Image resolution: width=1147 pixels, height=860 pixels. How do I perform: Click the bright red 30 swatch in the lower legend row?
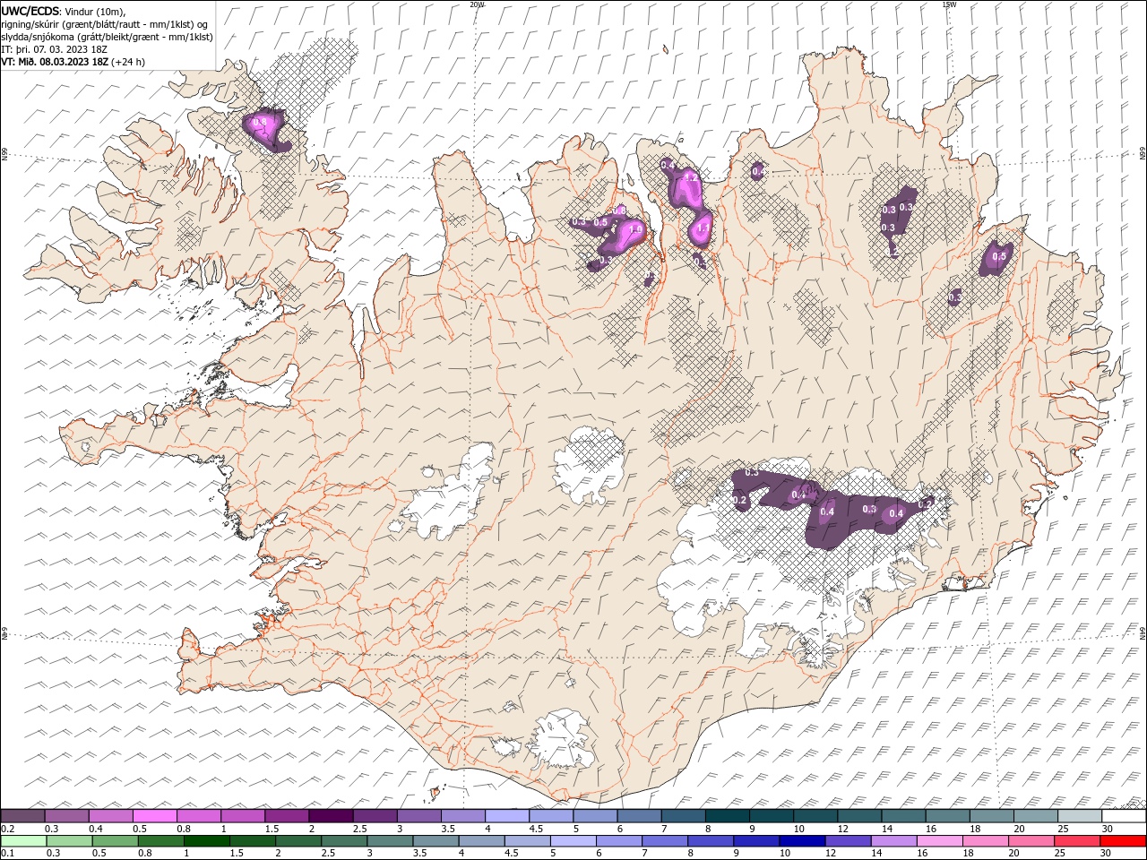[x=1123, y=841]
